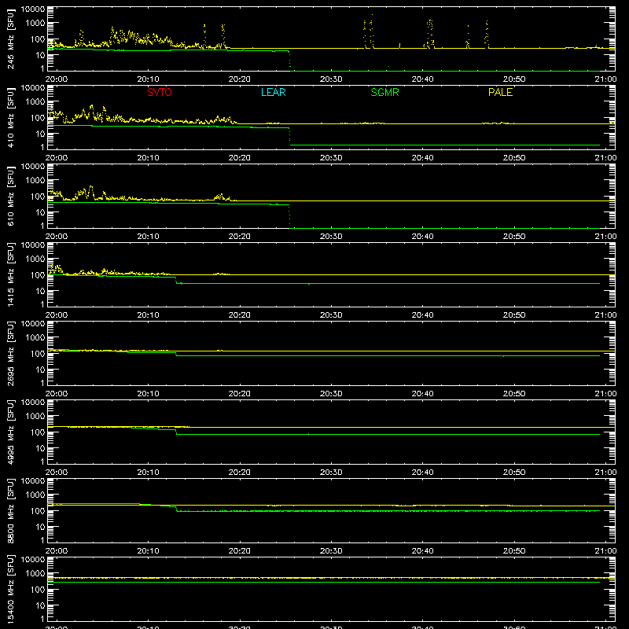Select the 2695 MHz [SFU] axis title
Screen dimensions: 629x629
(10, 353)
